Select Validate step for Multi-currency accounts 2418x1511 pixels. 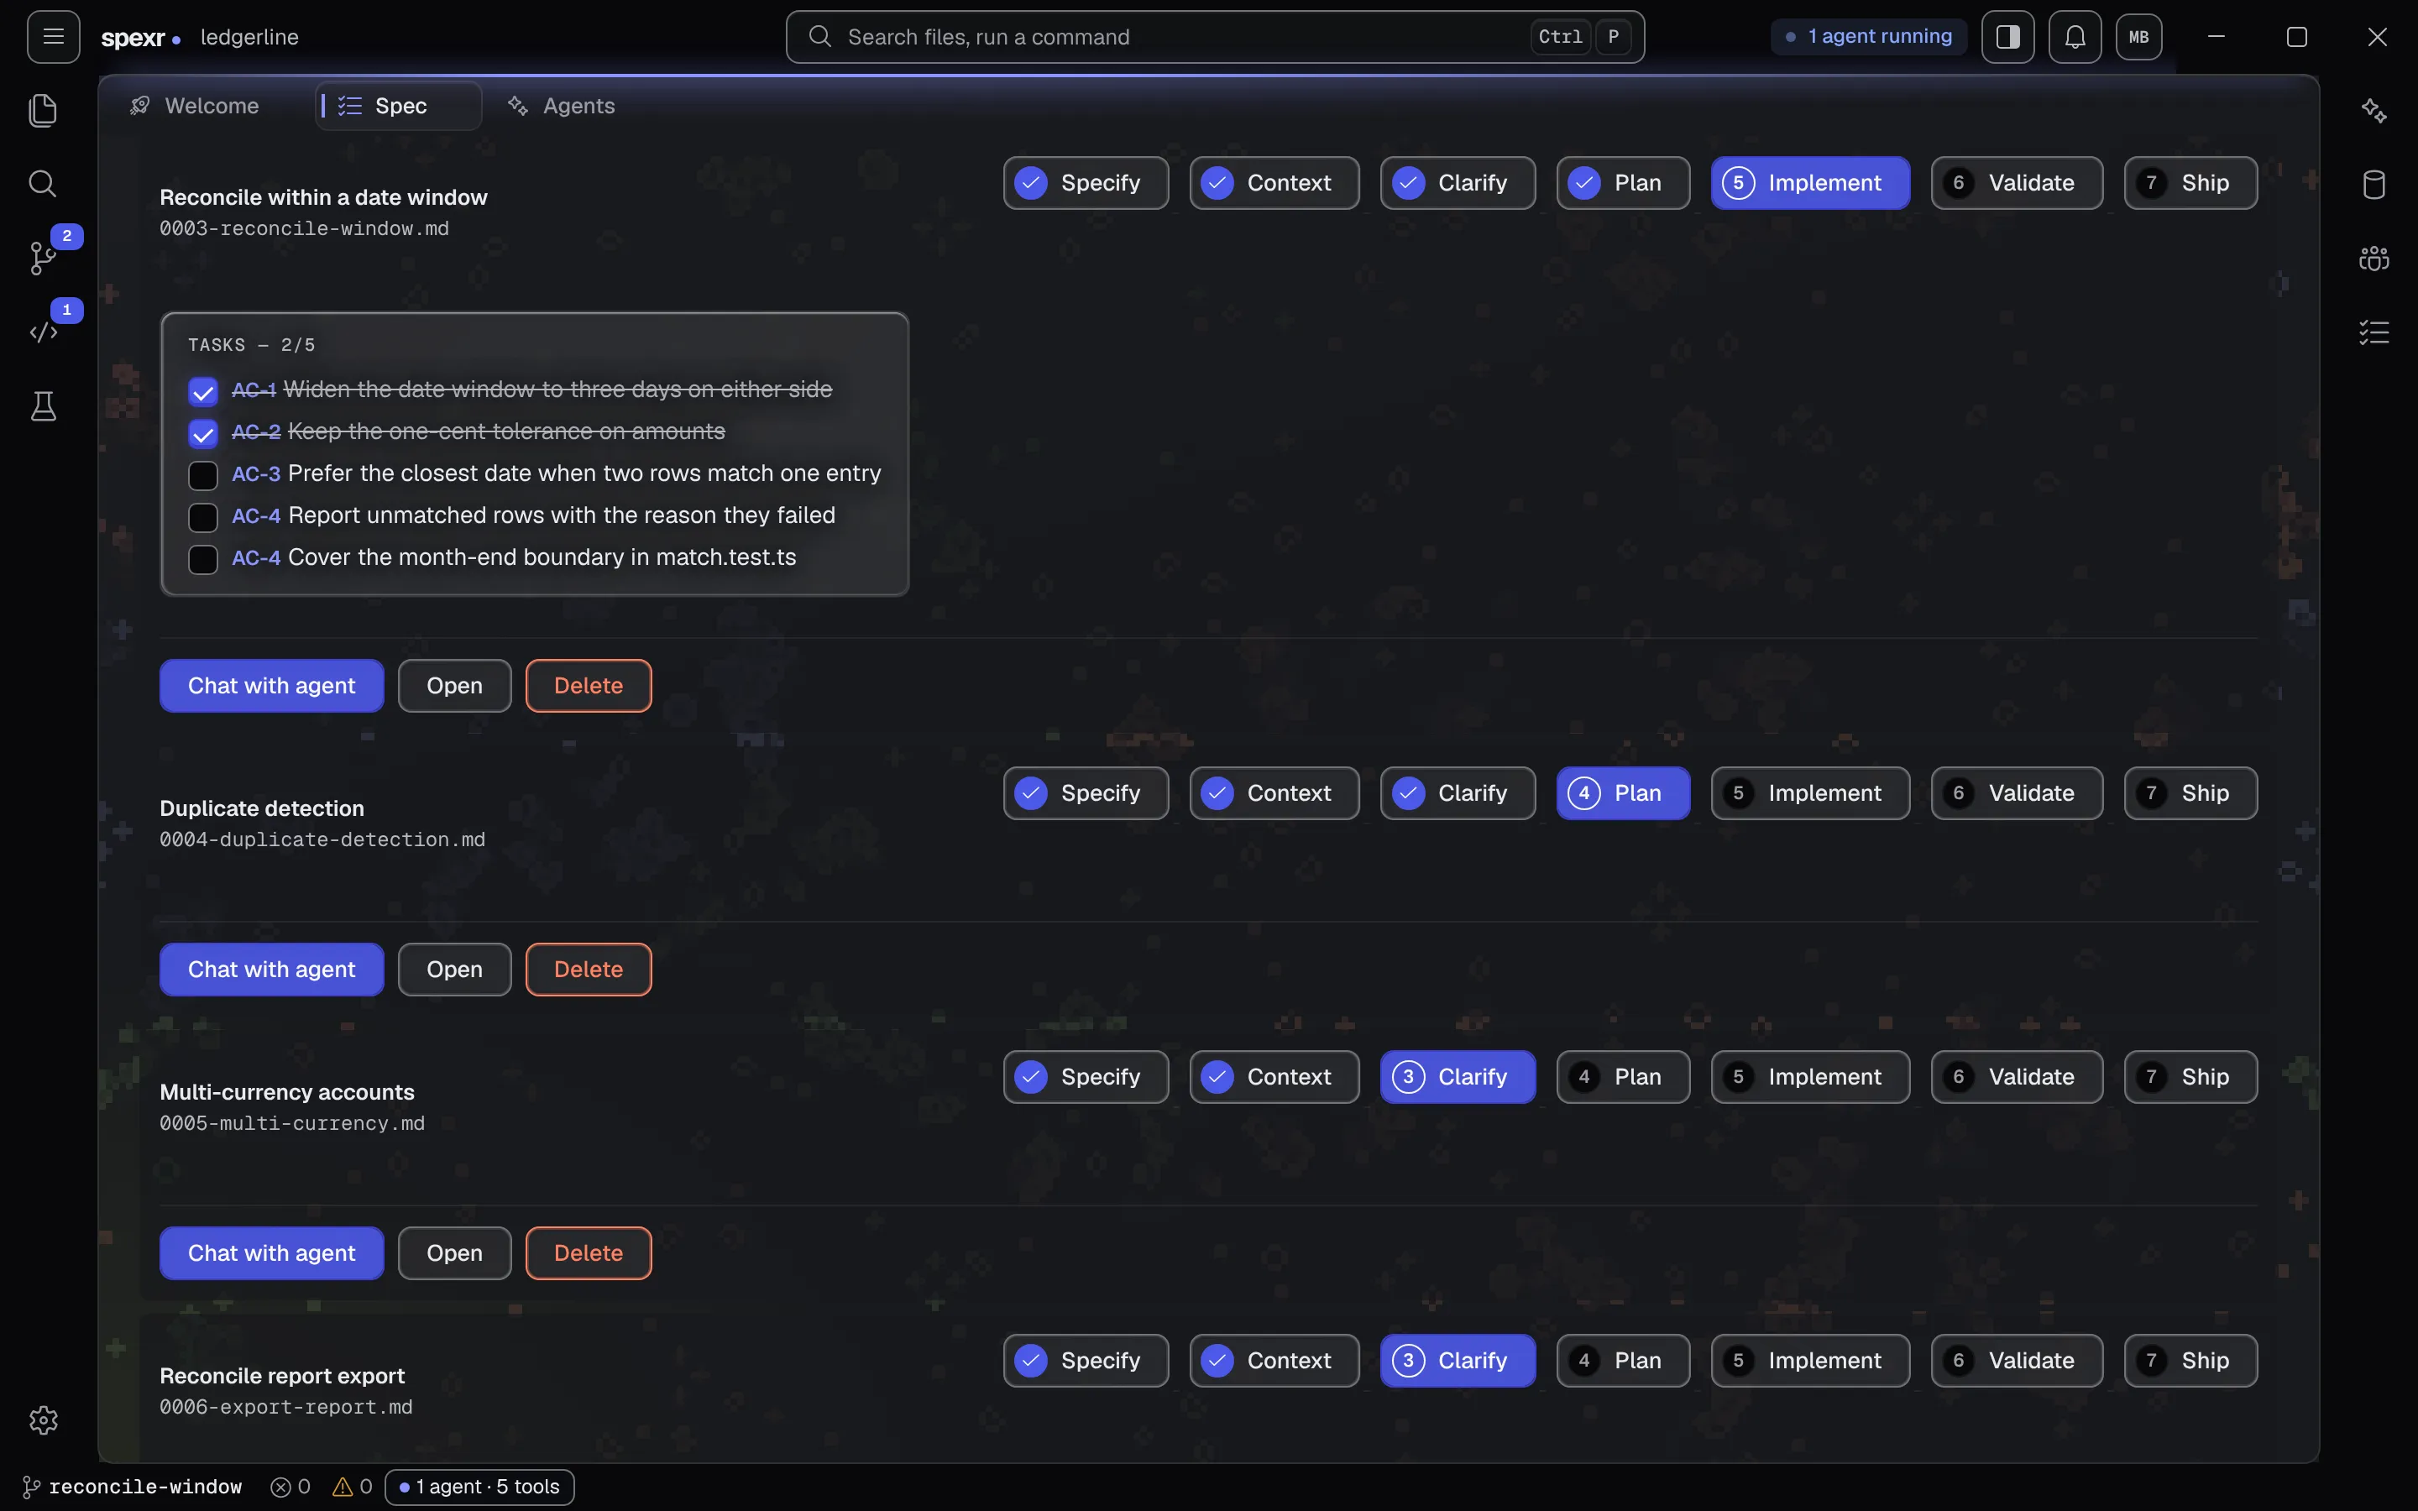pos(2017,1077)
